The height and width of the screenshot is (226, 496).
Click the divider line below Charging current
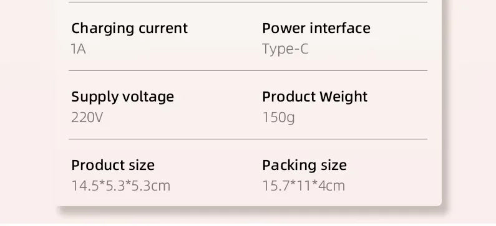248,71
